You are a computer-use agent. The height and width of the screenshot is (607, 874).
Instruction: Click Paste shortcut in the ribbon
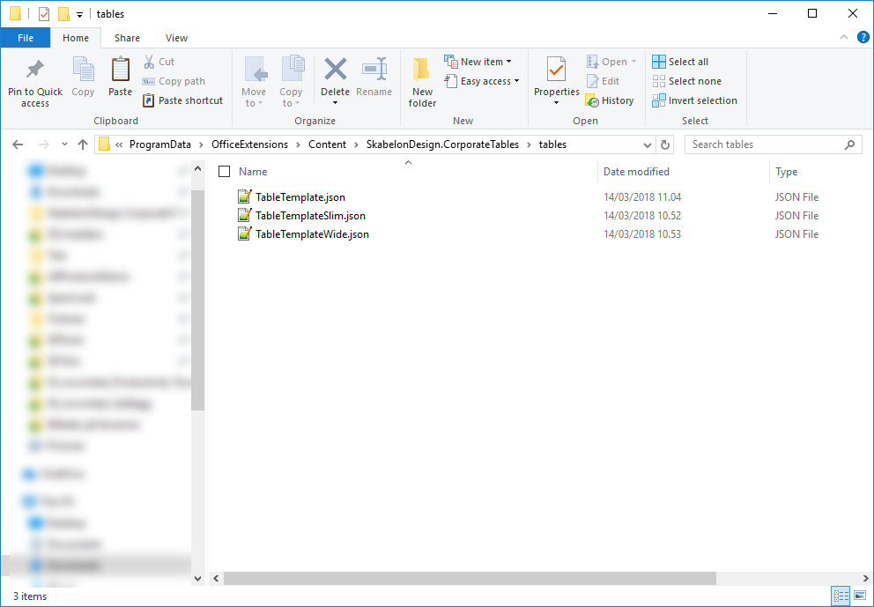(183, 100)
